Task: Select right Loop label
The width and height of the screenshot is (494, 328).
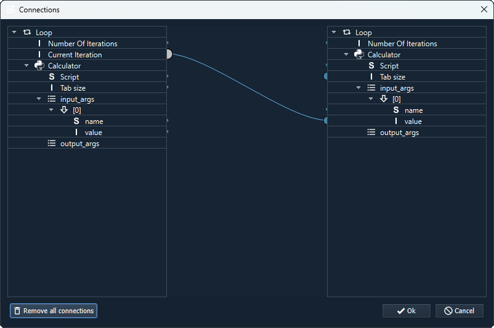Action: click(363, 33)
